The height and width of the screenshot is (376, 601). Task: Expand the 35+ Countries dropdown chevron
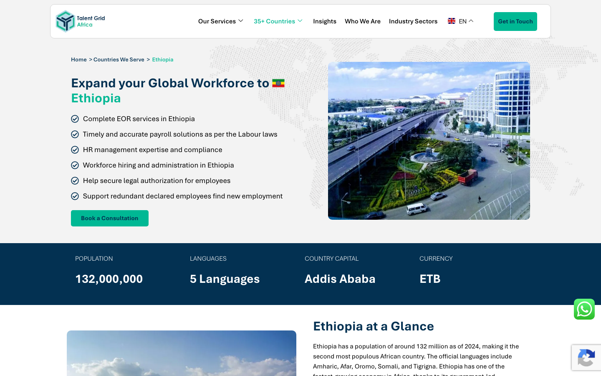[300, 21]
